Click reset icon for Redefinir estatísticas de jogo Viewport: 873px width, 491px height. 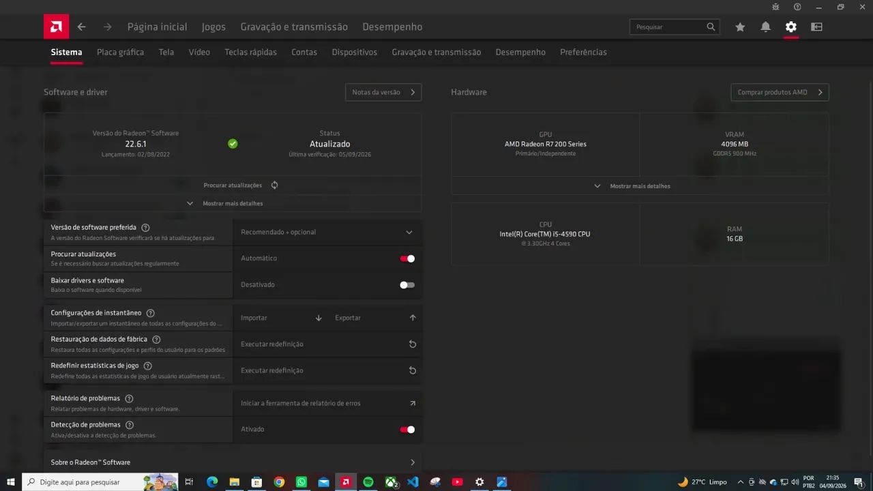[x=413, y=370]
